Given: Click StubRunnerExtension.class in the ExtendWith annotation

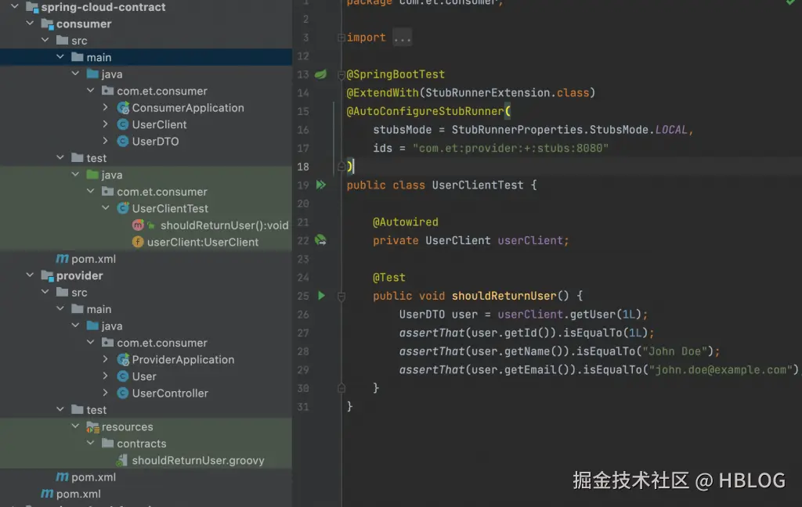Looking at the screenshot, I should point(508,93).
